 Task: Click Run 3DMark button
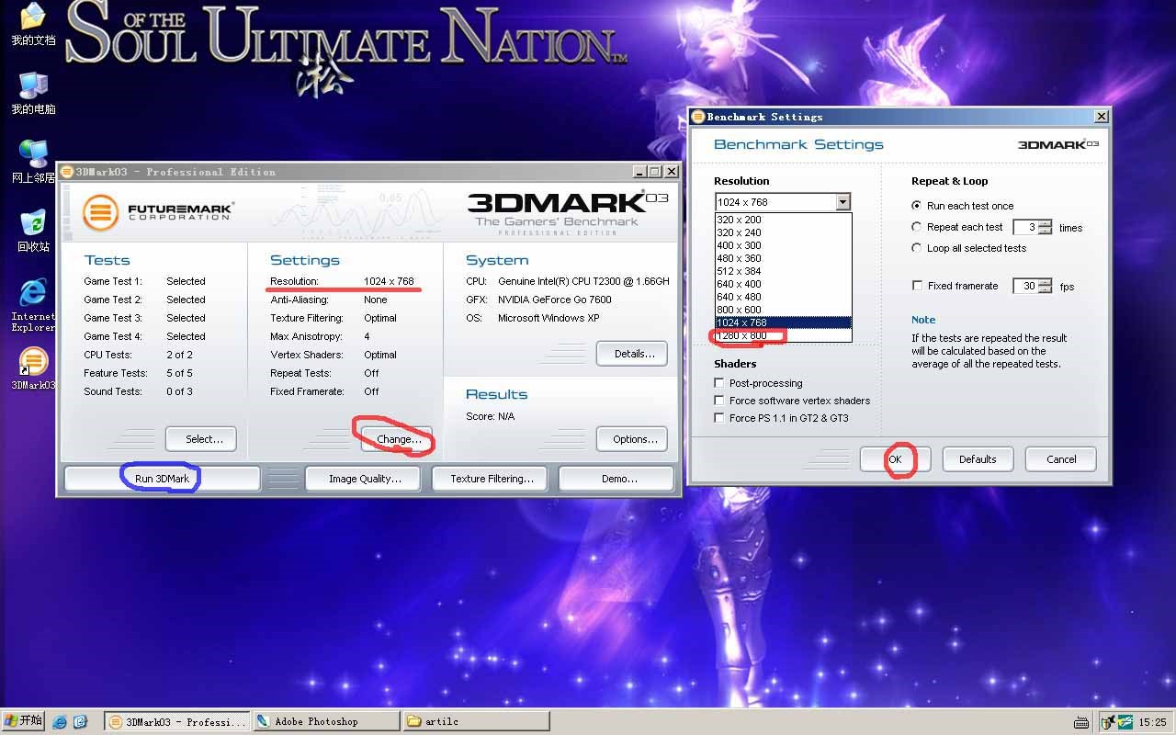click(162, 479)
